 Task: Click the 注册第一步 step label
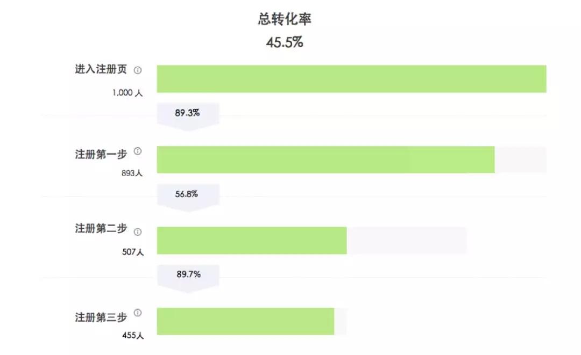(x=101, y=155)
